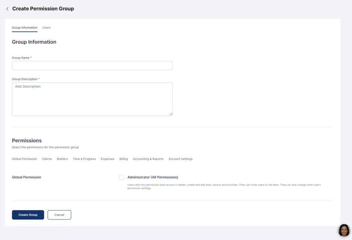352x240 pixels.
Task: Open the Accounting & Reports permissions tab
Action: [x=148, y=159]
